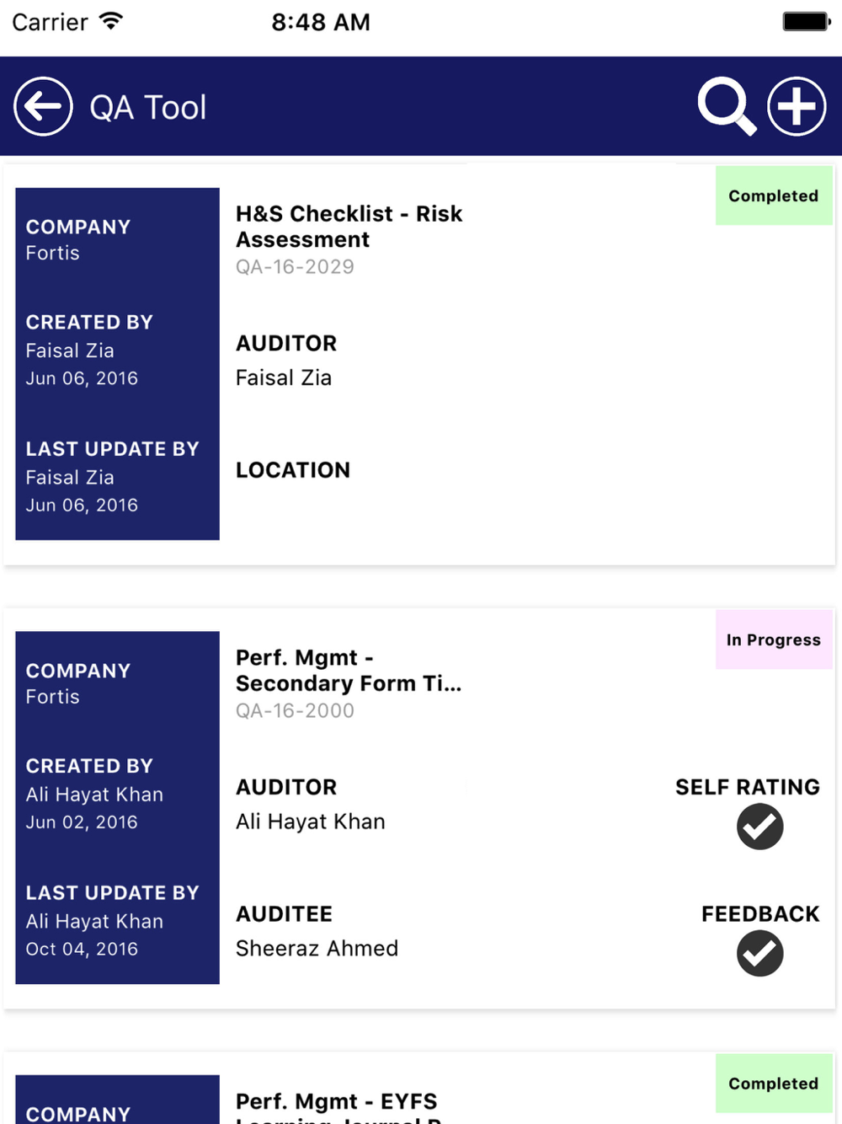Open the search magnifier icon
The height and width of the screenshot is (1124, 842).
[x=726, y=106]
